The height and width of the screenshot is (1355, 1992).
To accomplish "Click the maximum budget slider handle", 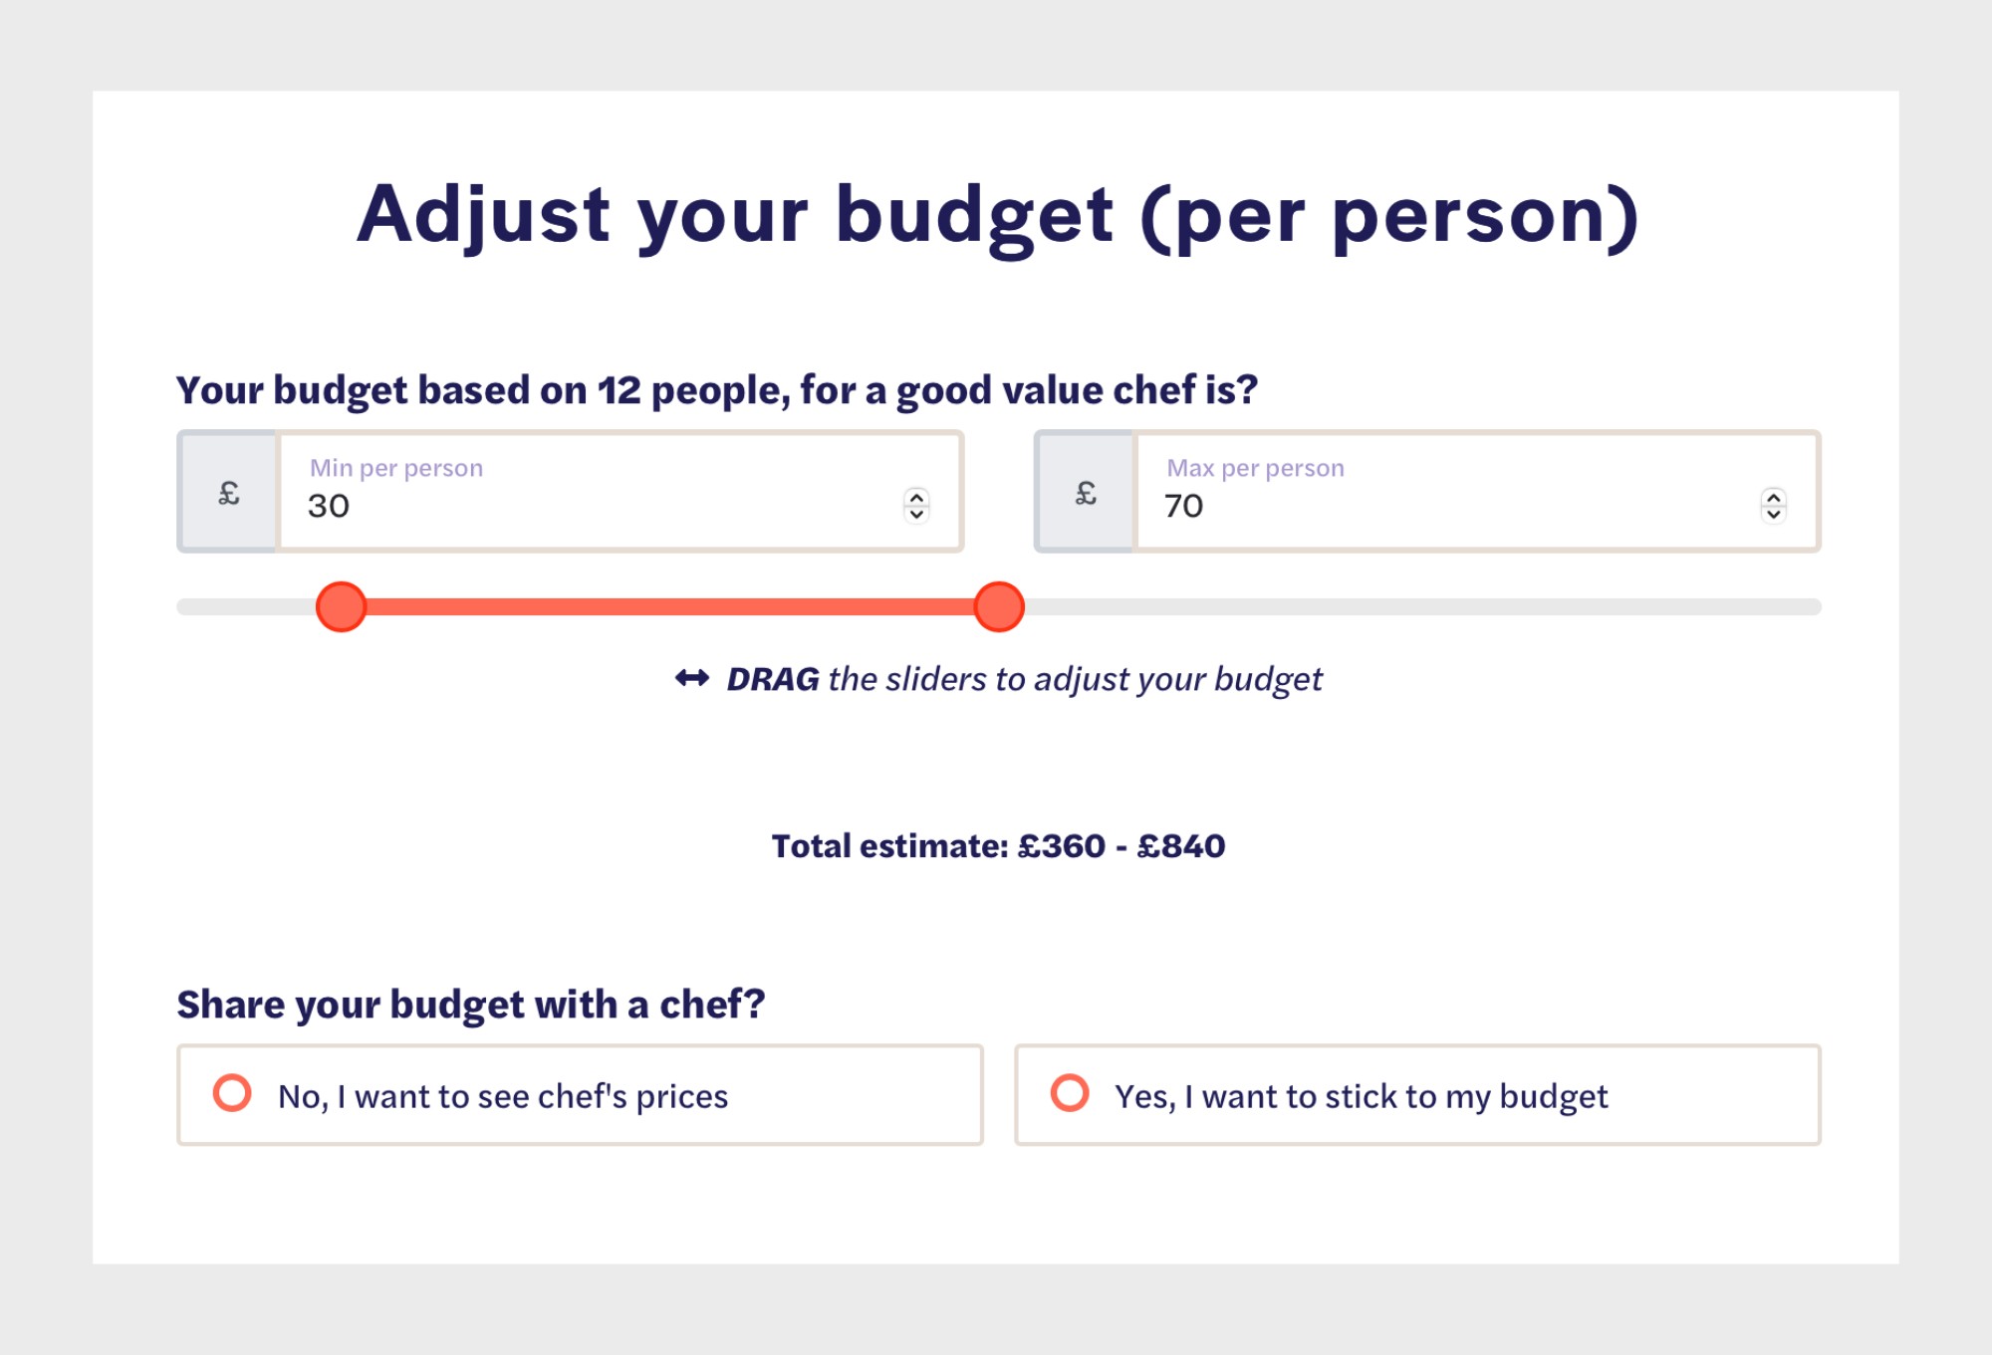I will pos(999,607).
